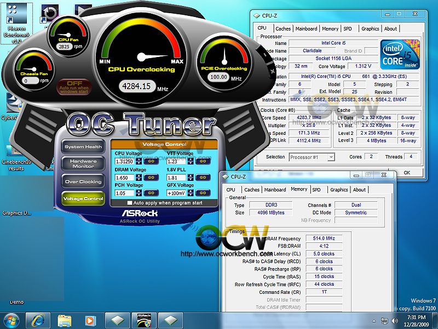Click the taskbar clock showing 7:31 PM
Screen dimensions: 438x329
416,321
